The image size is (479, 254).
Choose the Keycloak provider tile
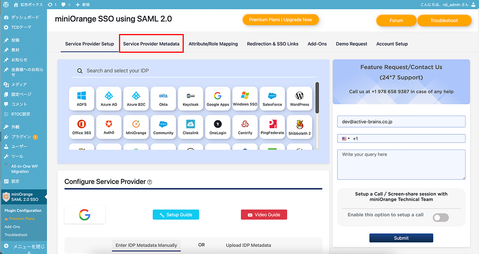click(x=190, y=99)
